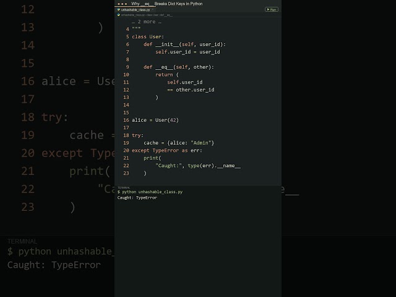396x297 pixels.
Task: Click line number 16 in the gutter
Action: (126, 120)
